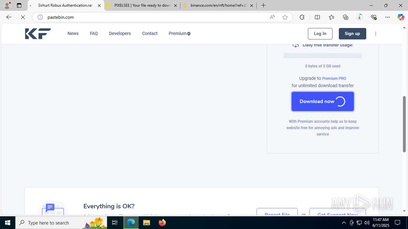Open the three-dot site options menu
Image resolution: width=408 pixels, height=229 pixels.
point(376,34)
